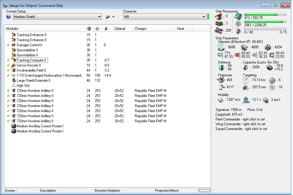Sort by the Heat column header
This screenshot has width=293, height=195.
[x=184, y=29]
